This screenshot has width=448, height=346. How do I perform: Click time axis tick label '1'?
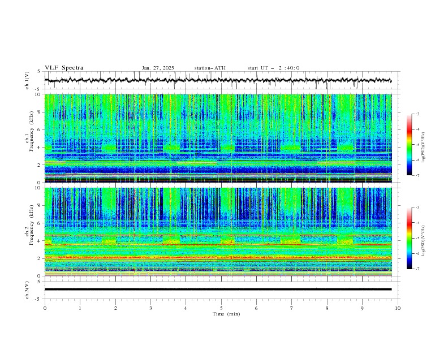coord(80,308)
